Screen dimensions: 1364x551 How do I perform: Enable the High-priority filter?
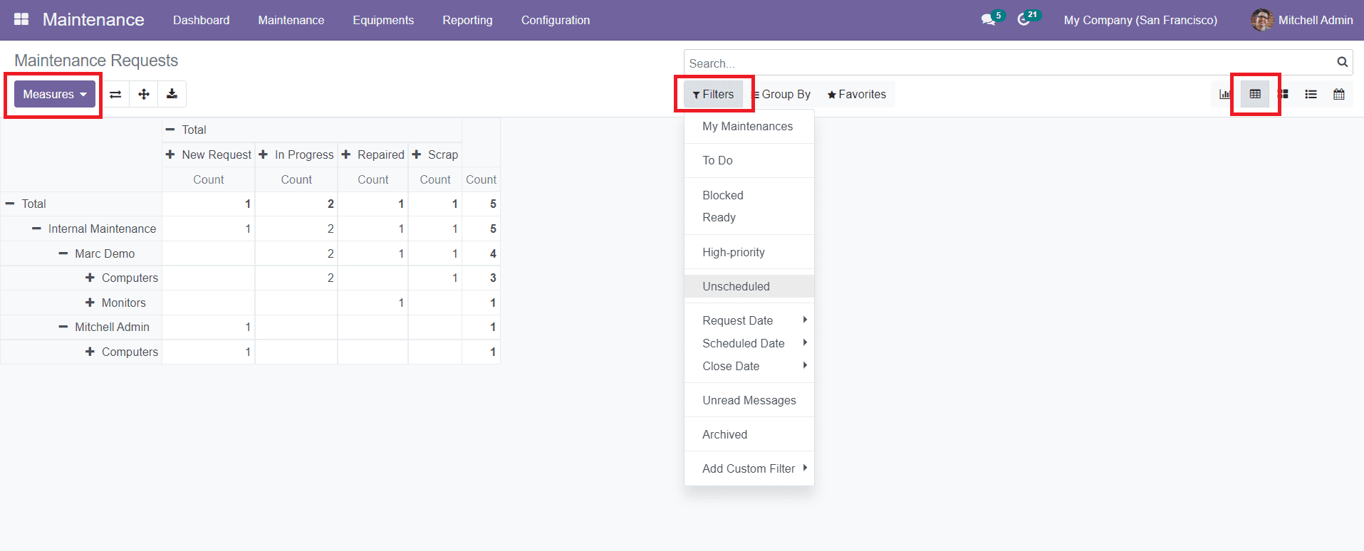click(734, 252)
